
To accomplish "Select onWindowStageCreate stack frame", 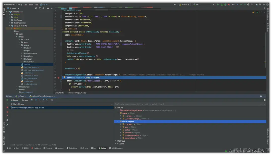I will click(x=62, y=108).
